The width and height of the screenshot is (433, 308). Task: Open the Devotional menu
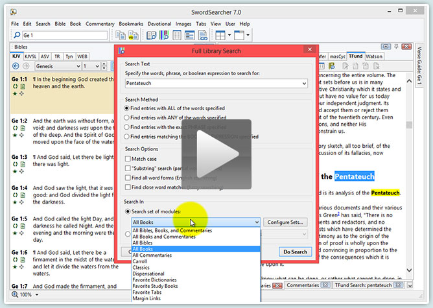159,24
